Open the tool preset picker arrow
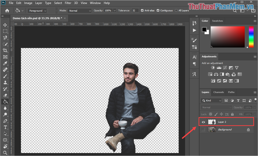The width and height of the screenshot is (258, 156). [22, 11]
